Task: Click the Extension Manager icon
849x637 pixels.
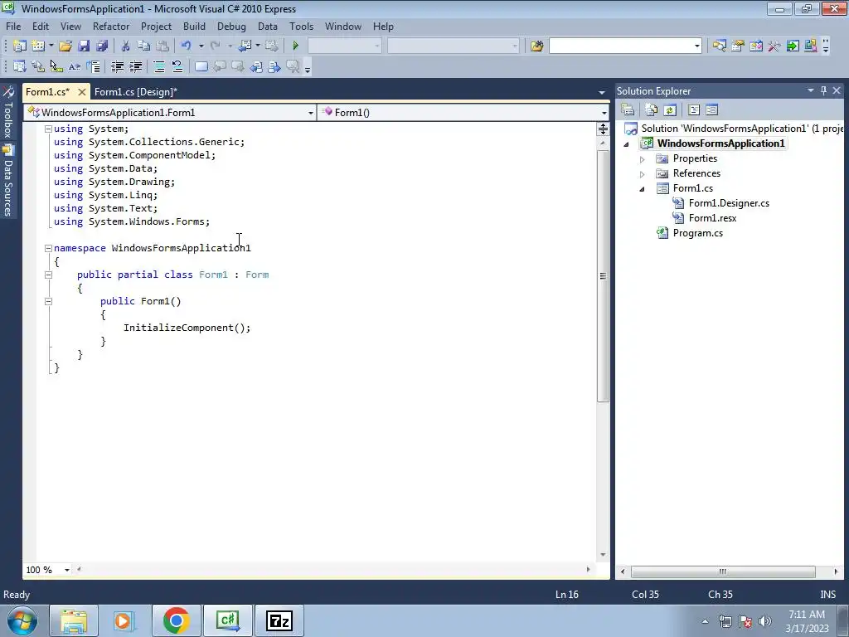Action: coord(811,46)
